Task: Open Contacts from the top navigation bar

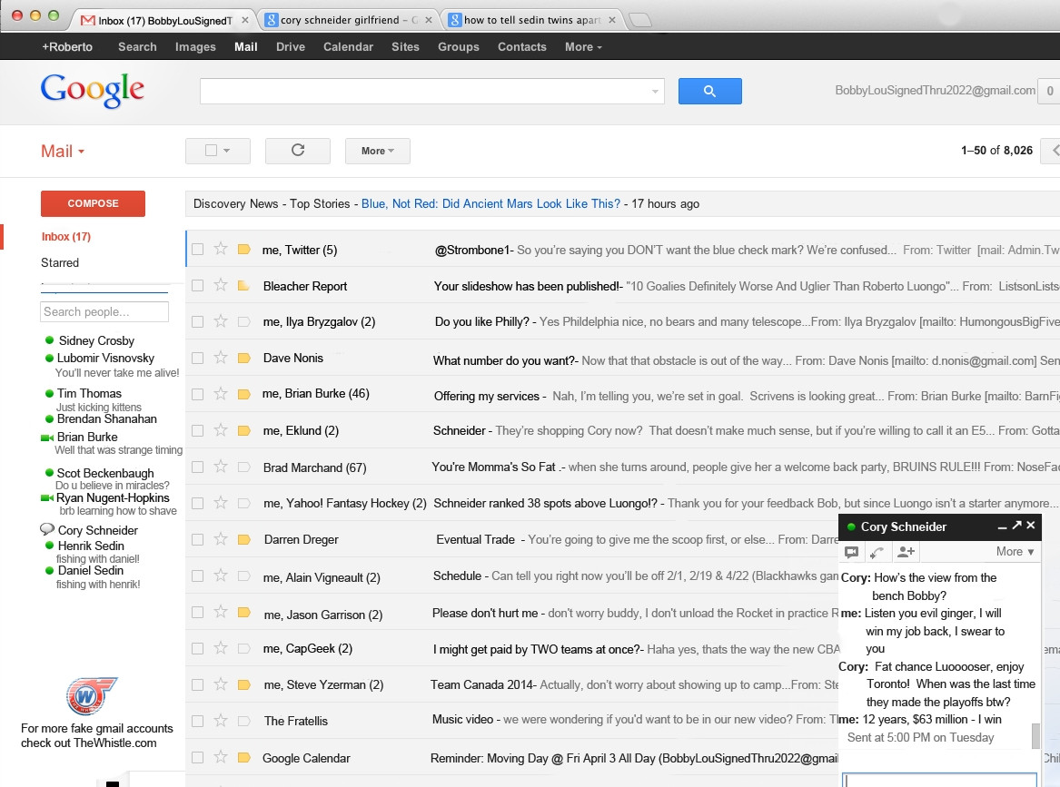Action: pyautogui.click(x=522, y=46)
